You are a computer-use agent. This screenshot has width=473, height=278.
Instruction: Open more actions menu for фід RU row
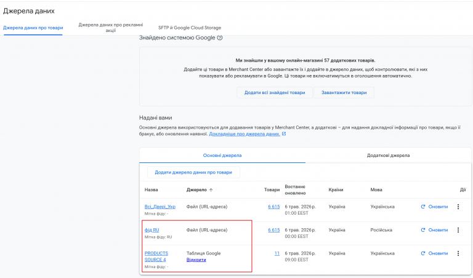(x=458, y=230)
